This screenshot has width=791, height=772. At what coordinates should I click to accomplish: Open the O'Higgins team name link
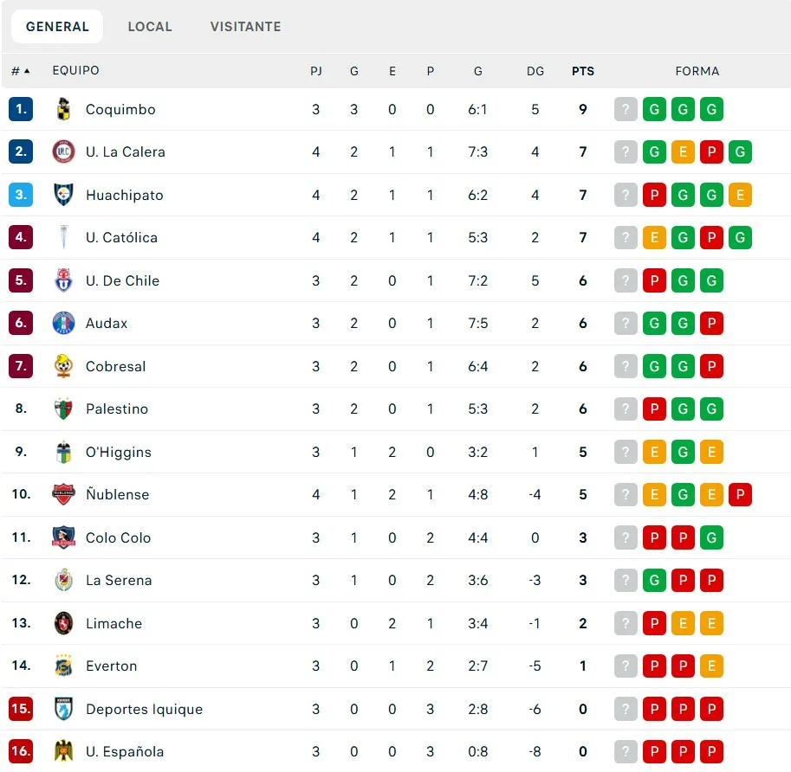coord(119,452)
